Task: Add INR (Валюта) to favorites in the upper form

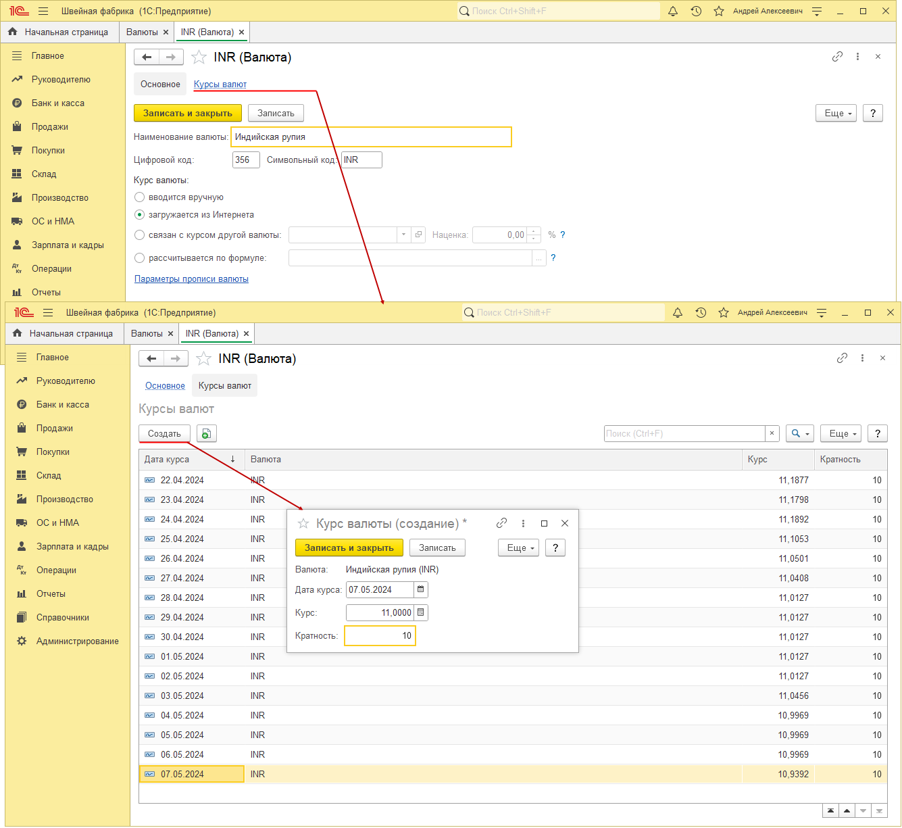Action: coord(199,57)
